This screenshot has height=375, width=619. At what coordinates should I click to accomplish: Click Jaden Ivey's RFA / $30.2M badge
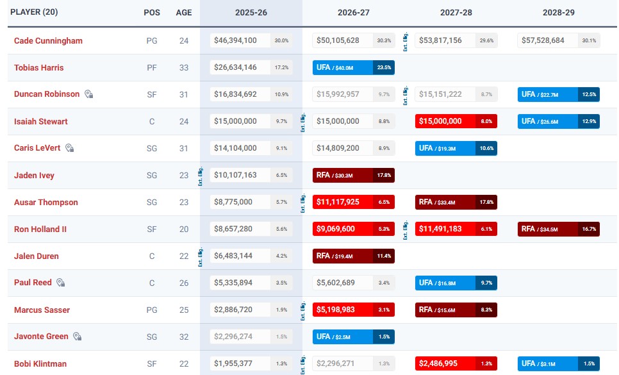pos(353,175)
